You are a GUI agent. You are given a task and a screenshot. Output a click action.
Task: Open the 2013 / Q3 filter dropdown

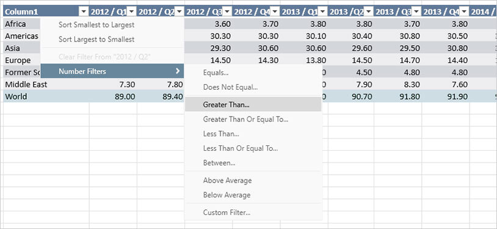click(x=416, y=12)
